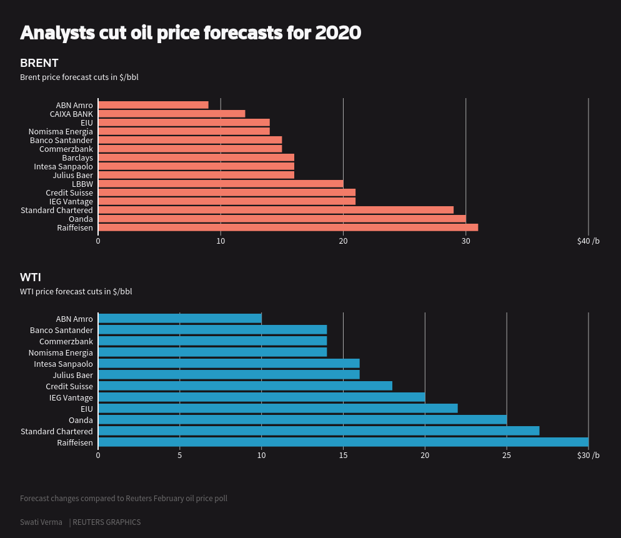Click the BRENT section heading
This screenshot has width=621, height=538.
click(39, 63)
